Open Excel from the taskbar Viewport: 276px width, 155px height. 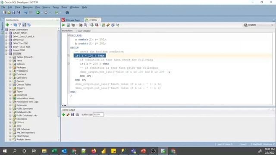click(x=54, y=151)
